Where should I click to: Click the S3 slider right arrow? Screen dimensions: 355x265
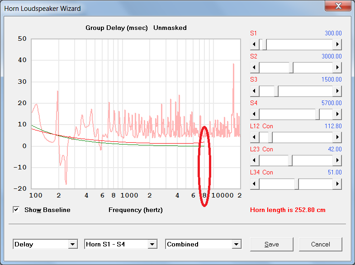coord(337,91)
